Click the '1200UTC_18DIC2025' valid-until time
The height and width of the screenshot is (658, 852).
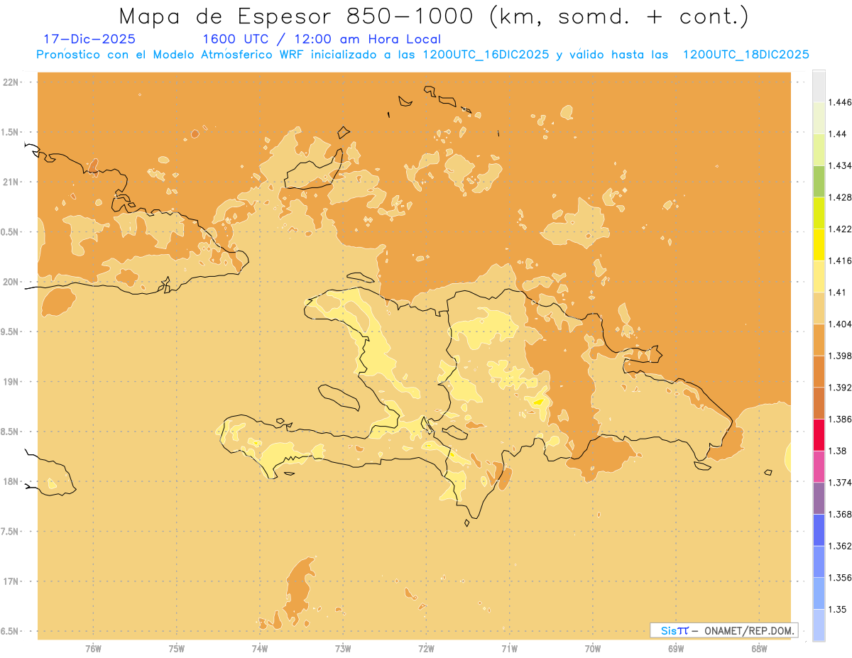(745, 55)
